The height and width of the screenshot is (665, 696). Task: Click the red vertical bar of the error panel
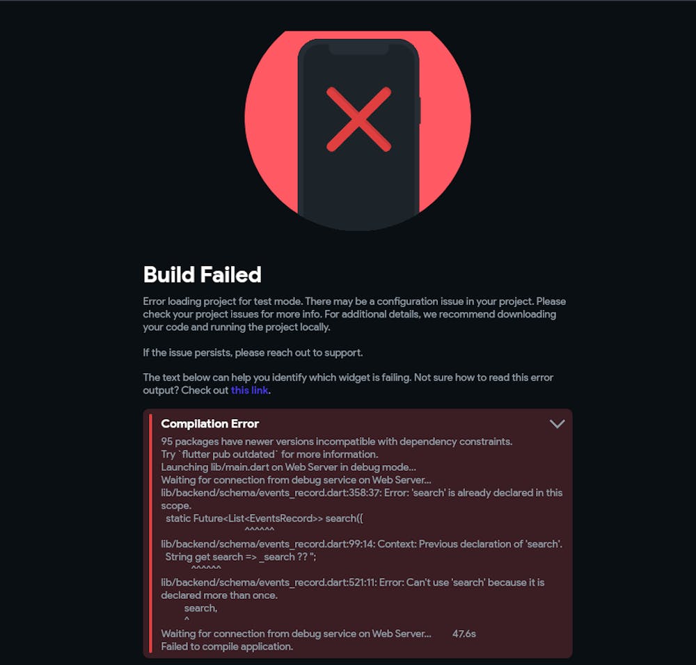(x=151, y=533)
